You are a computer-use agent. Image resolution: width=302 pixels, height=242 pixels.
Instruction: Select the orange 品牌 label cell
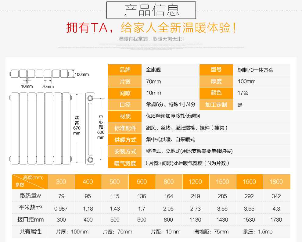pos(125,70)
